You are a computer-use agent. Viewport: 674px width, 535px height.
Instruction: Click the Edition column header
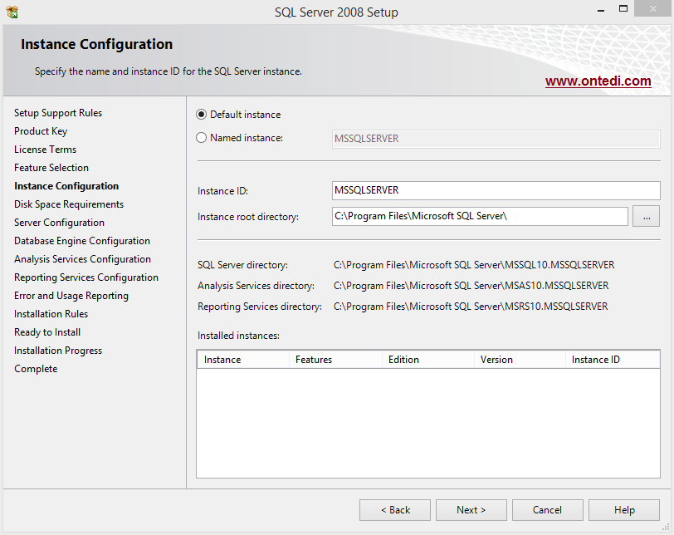(x=427, y=360)
